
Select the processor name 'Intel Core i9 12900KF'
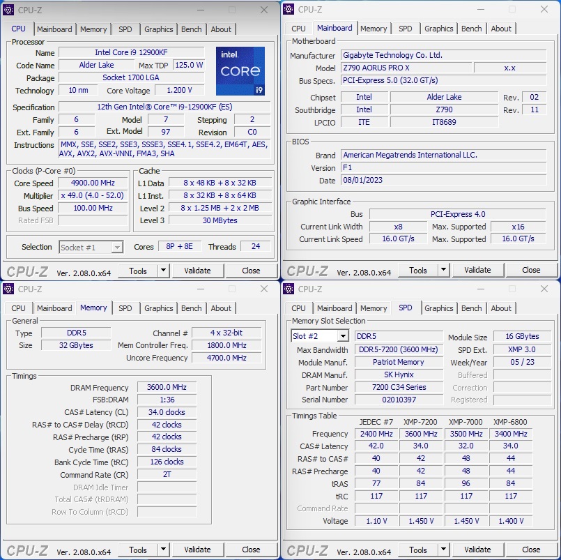(x=131, y=52)
